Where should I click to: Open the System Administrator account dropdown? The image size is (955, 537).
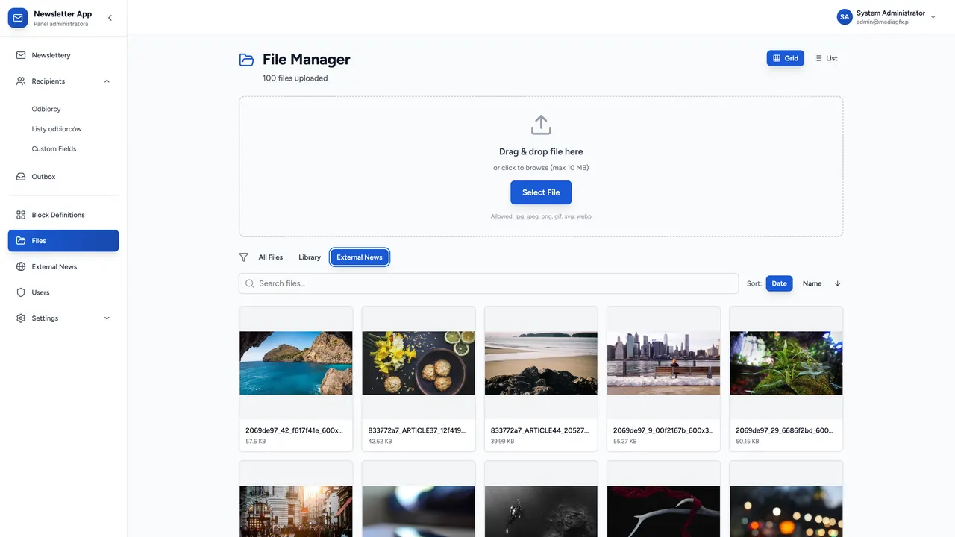(886, 17)
